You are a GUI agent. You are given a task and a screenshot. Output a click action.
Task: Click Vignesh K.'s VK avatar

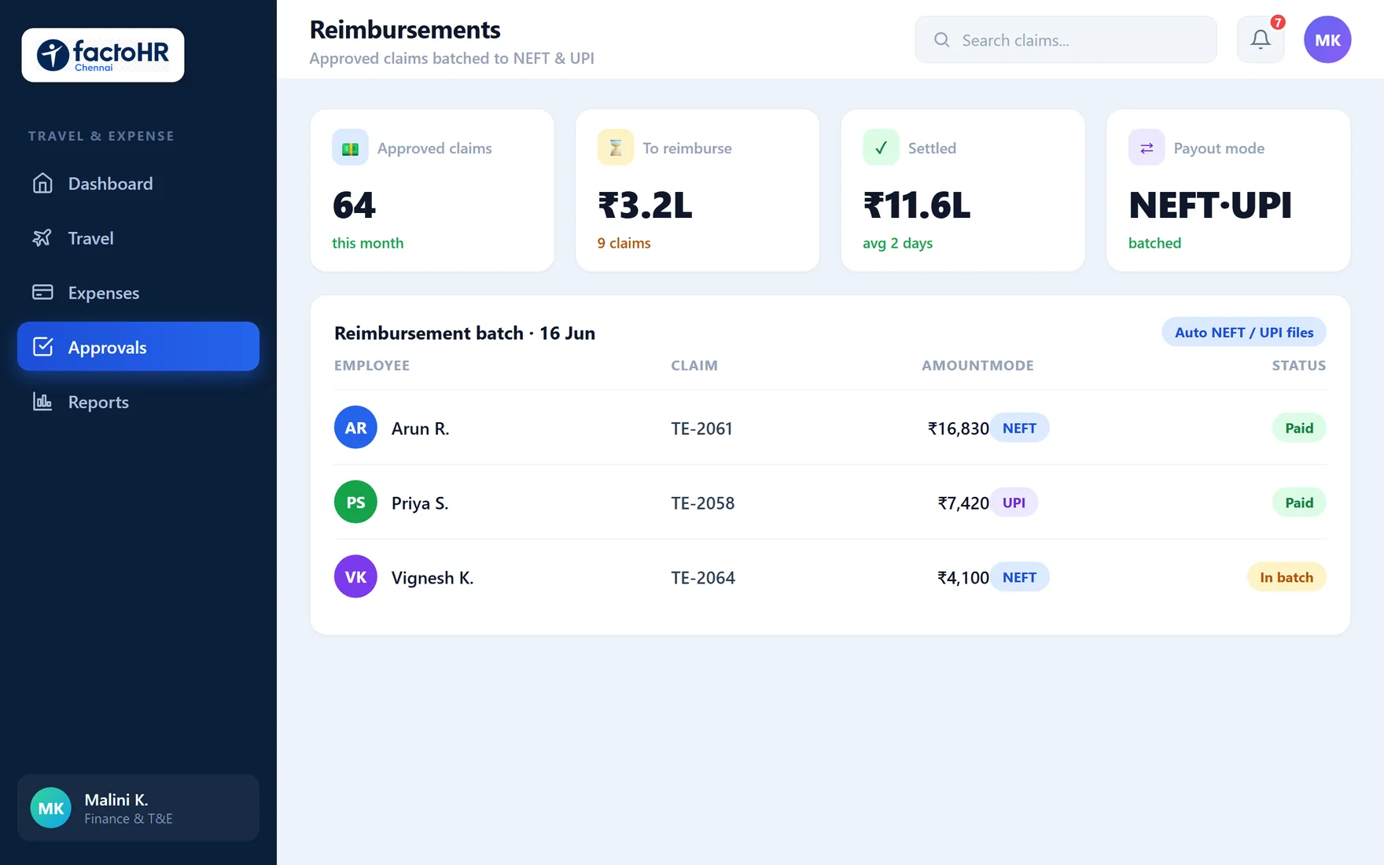tap(355, 576)
